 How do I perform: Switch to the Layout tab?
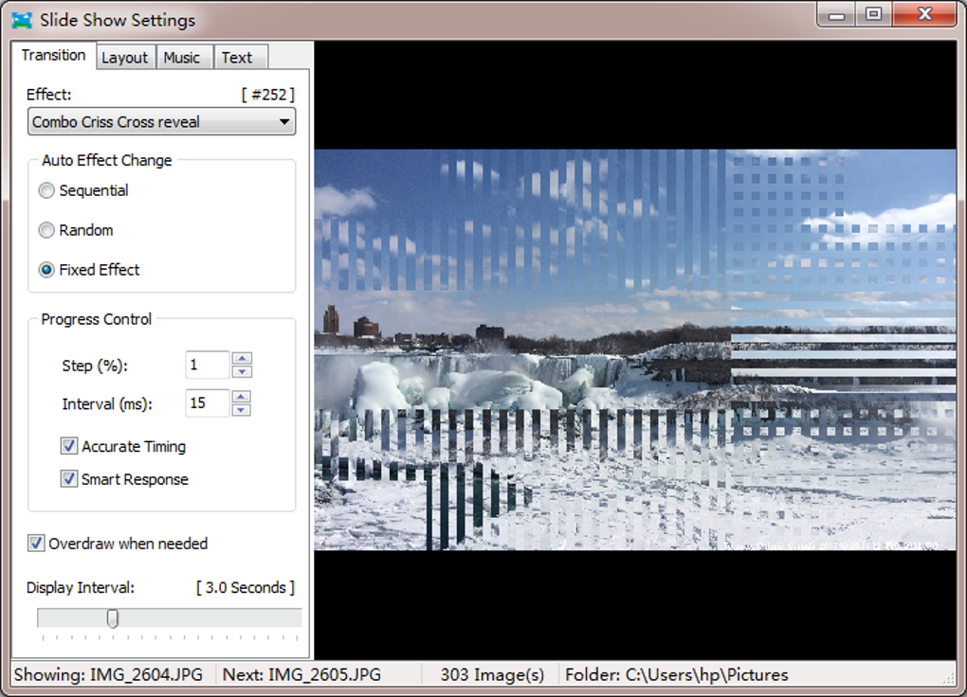point(125,57)
